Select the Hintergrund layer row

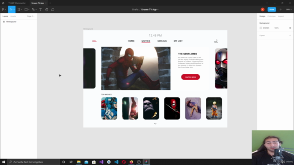18,22
